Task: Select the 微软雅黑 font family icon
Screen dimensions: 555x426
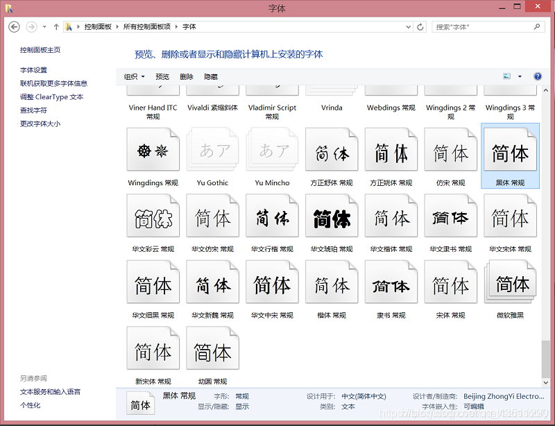Action: point(510,282)
